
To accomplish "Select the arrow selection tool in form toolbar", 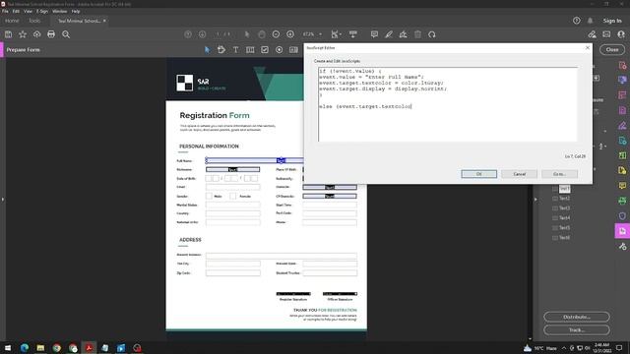I will (207, 50).
